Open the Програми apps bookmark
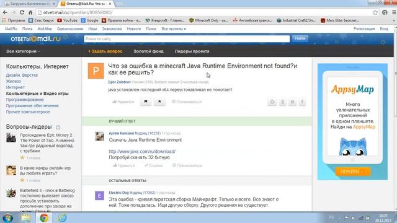This screenshot has height=223, width=397. click(14, 20)
